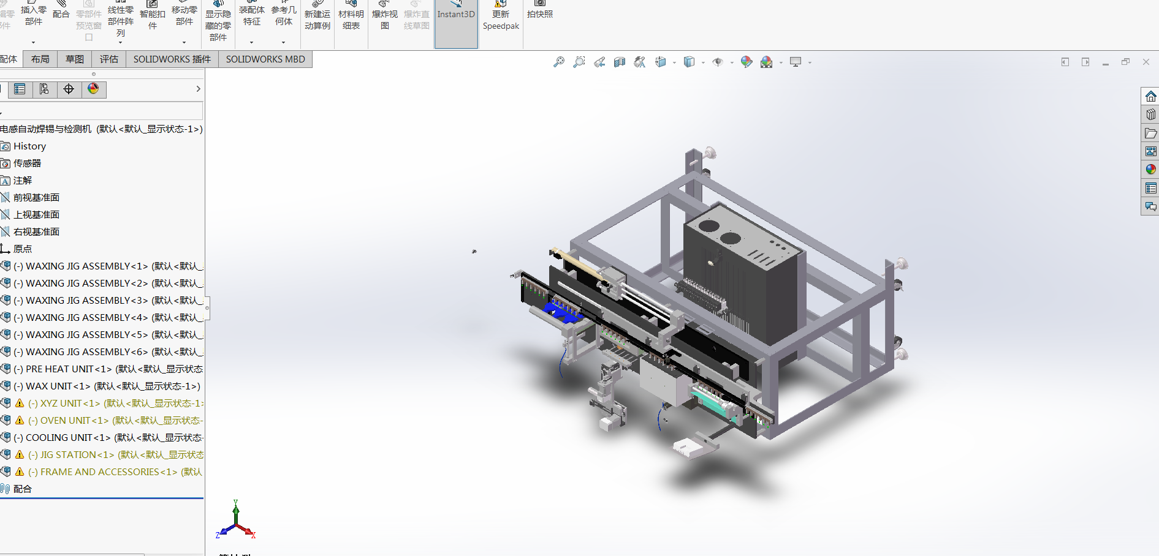Expand the panel tabs with the right chevron
The height and width of the screenshot is (556, 1159).
coord(198,89)
